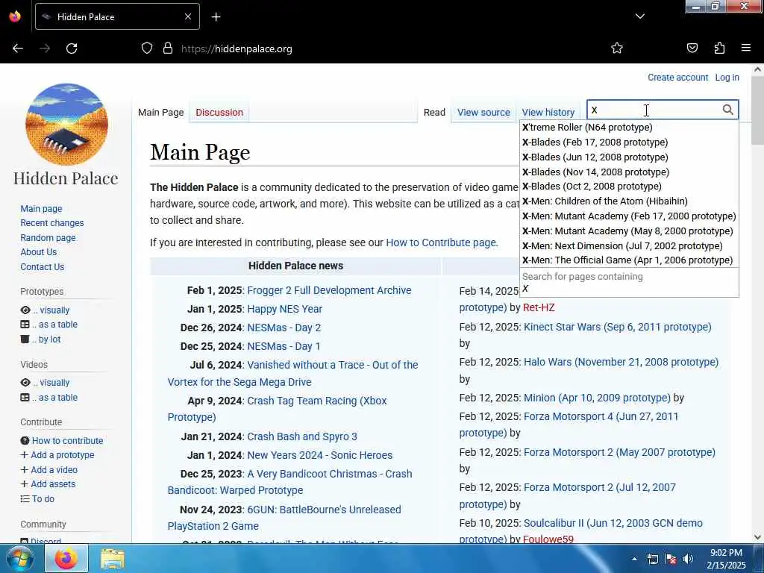
Task: Close the Hidden Palace tab
Action: (187, 17)
